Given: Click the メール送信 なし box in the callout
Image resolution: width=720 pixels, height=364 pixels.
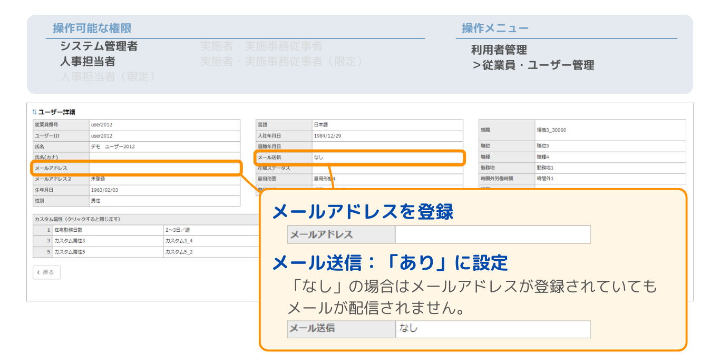Looking at the screenshot, I should click(x=492, y=329).
